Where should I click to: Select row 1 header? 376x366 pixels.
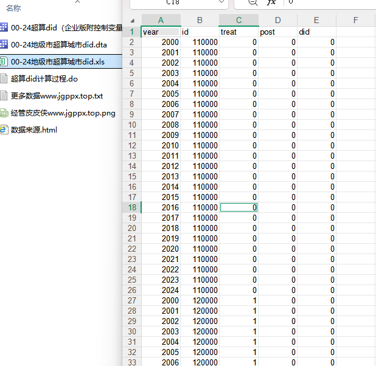point(131,32)
